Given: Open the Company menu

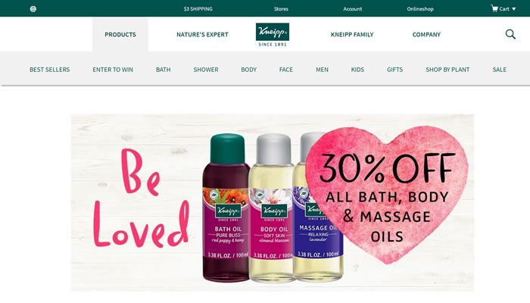Looking at the screenshot, I should pos(426,35).
